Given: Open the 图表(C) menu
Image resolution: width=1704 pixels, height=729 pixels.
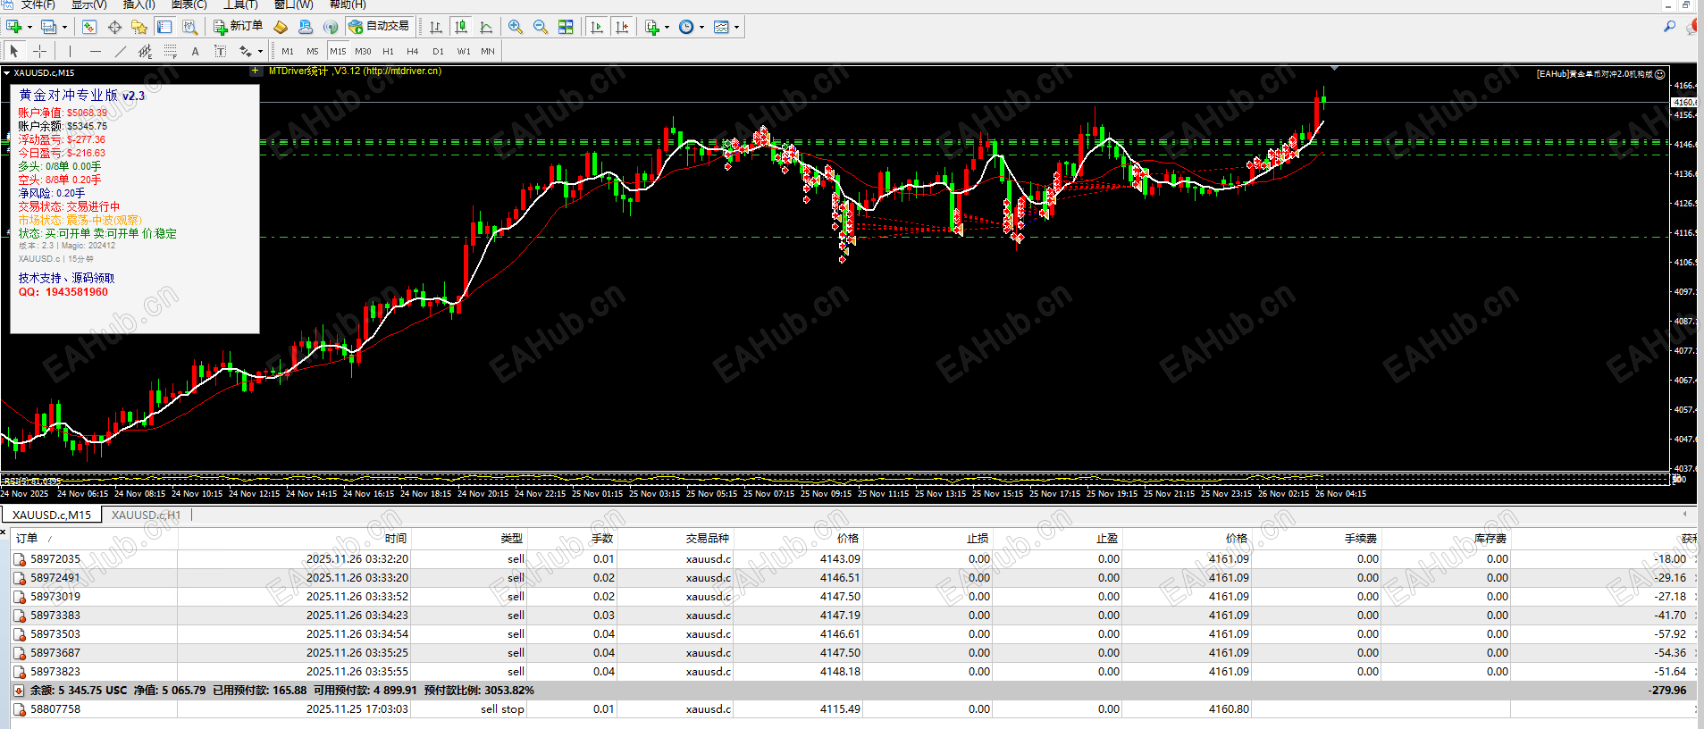Looking at the screenshot, I should click(x=189, y=4).
